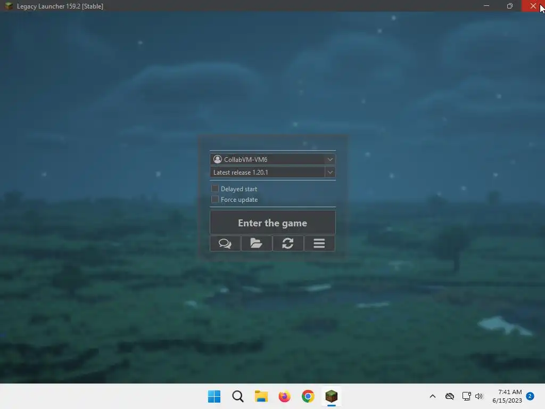Expand the CollabVM-VM6 account dropdown arrow

pyautogui.click(x=330, y=159)
